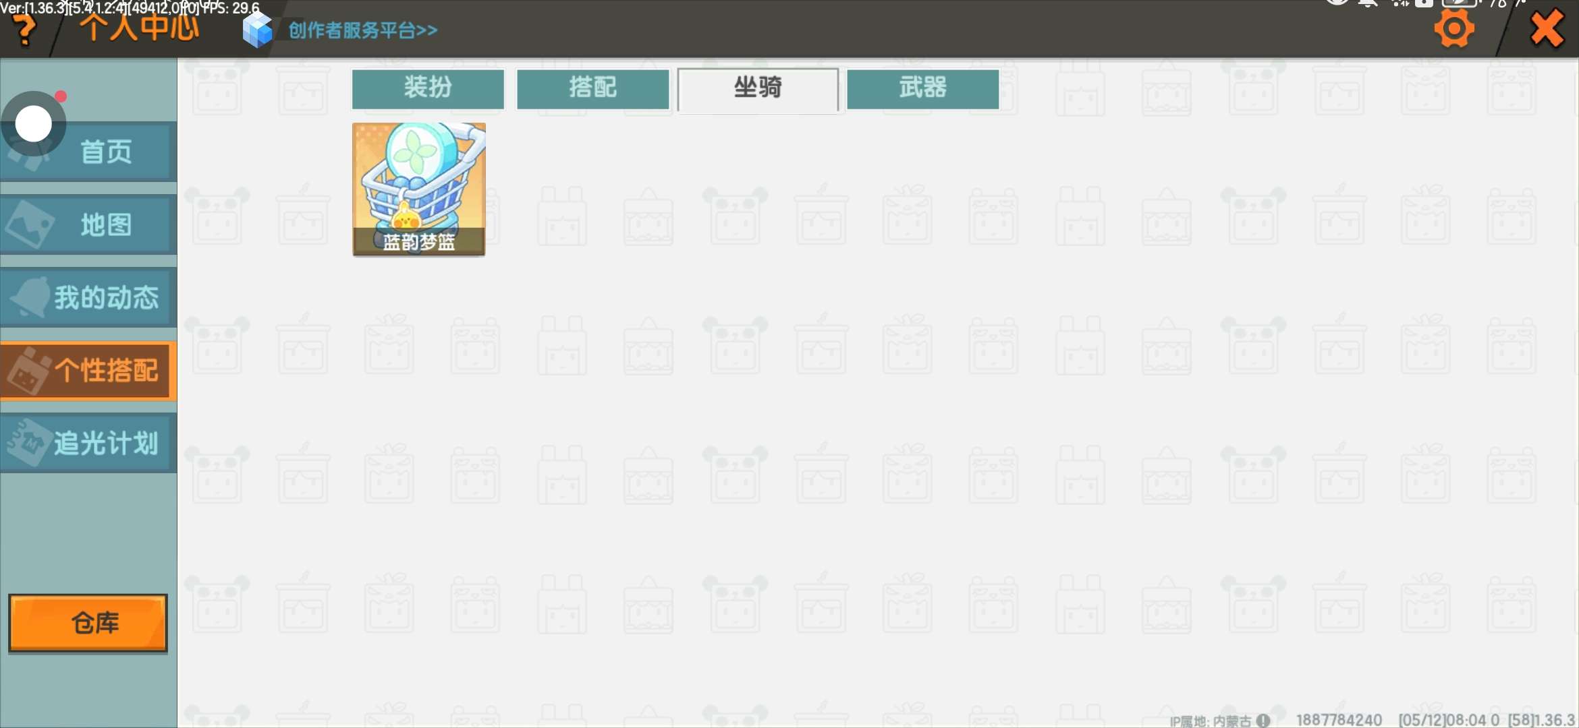This screenshot has height=728, width=1579.
Task: Open the help question mark icon
Action: click(25, 30)
